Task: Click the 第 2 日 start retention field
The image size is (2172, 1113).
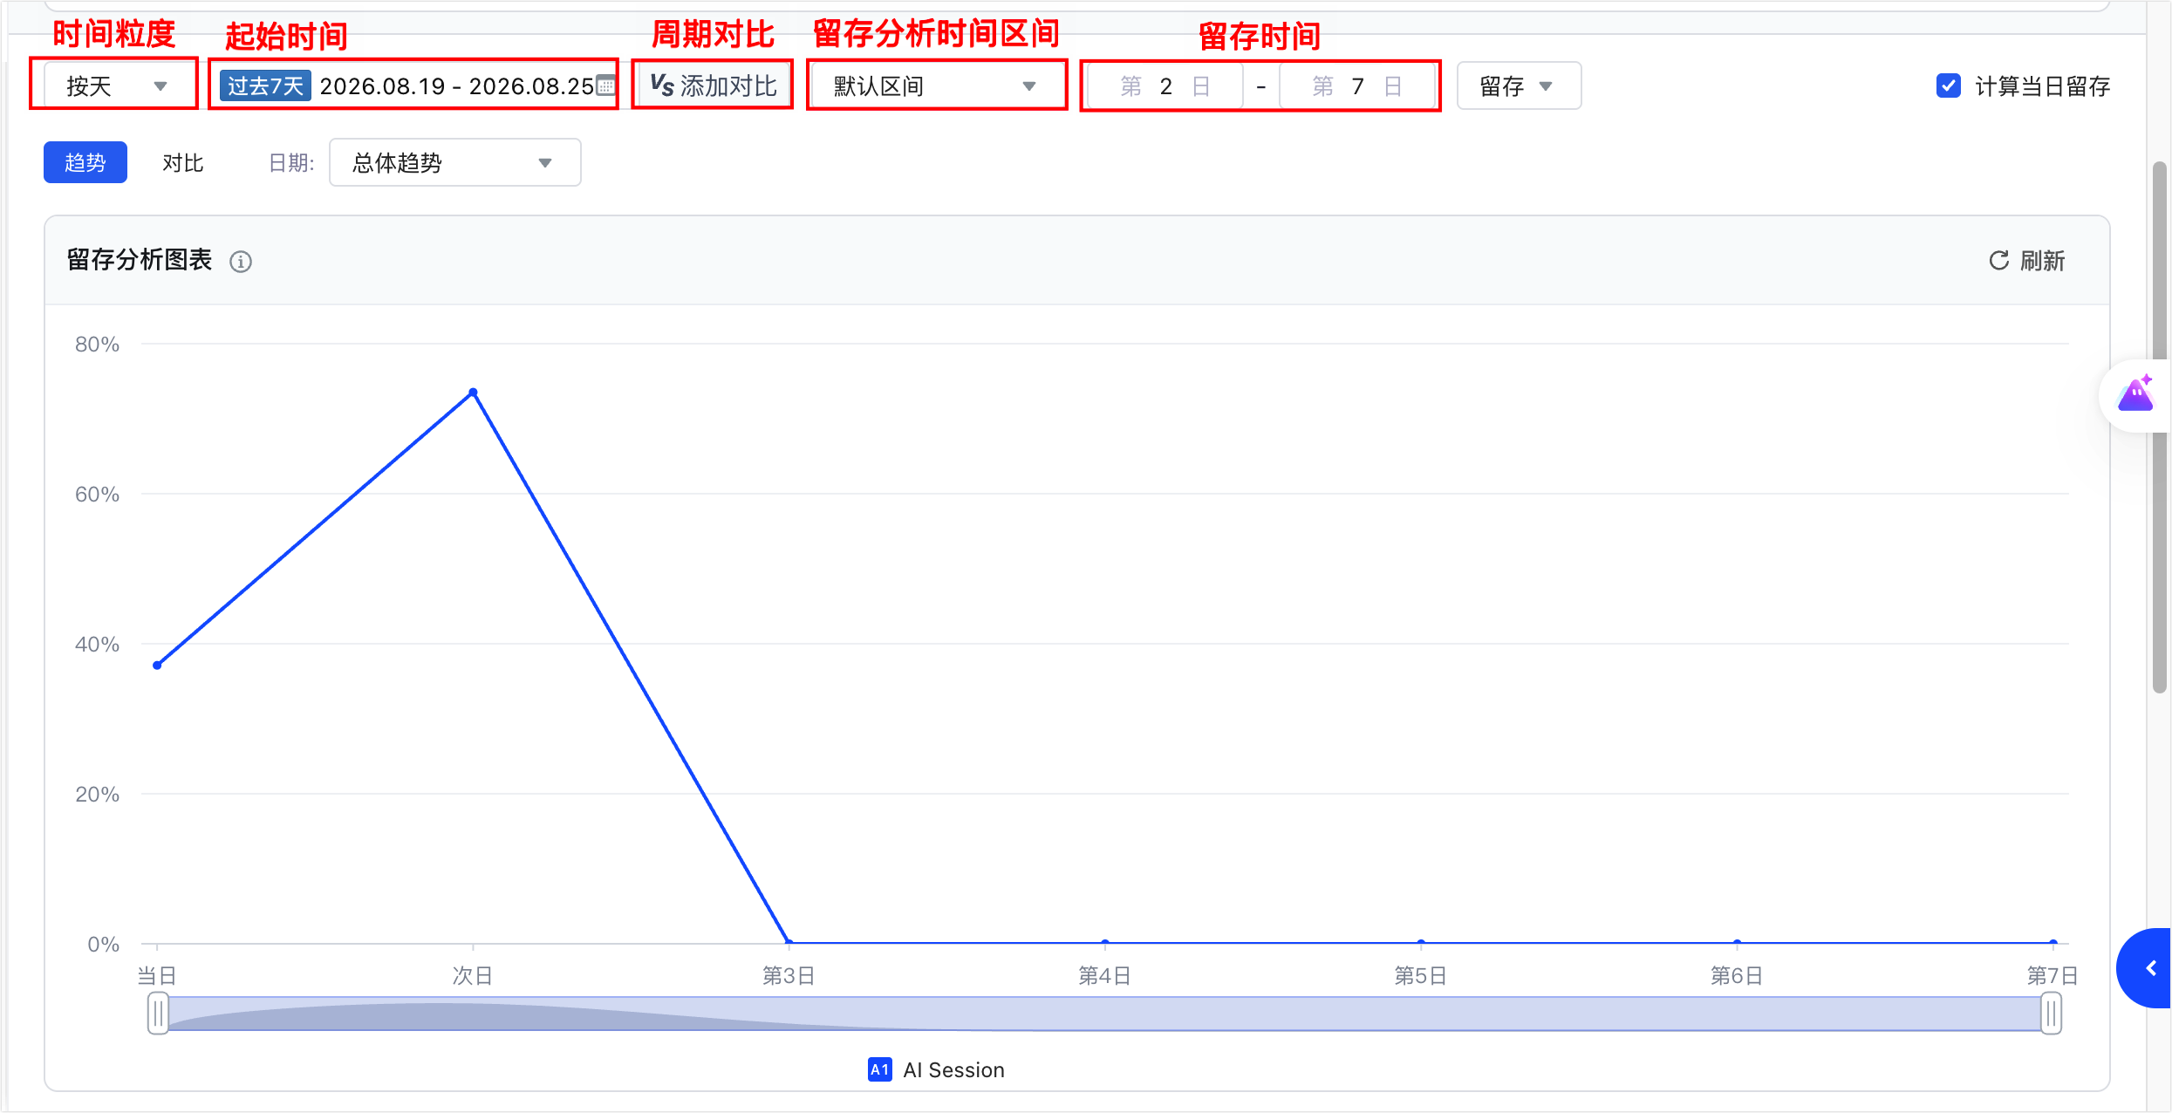Action: (1165, 85)
